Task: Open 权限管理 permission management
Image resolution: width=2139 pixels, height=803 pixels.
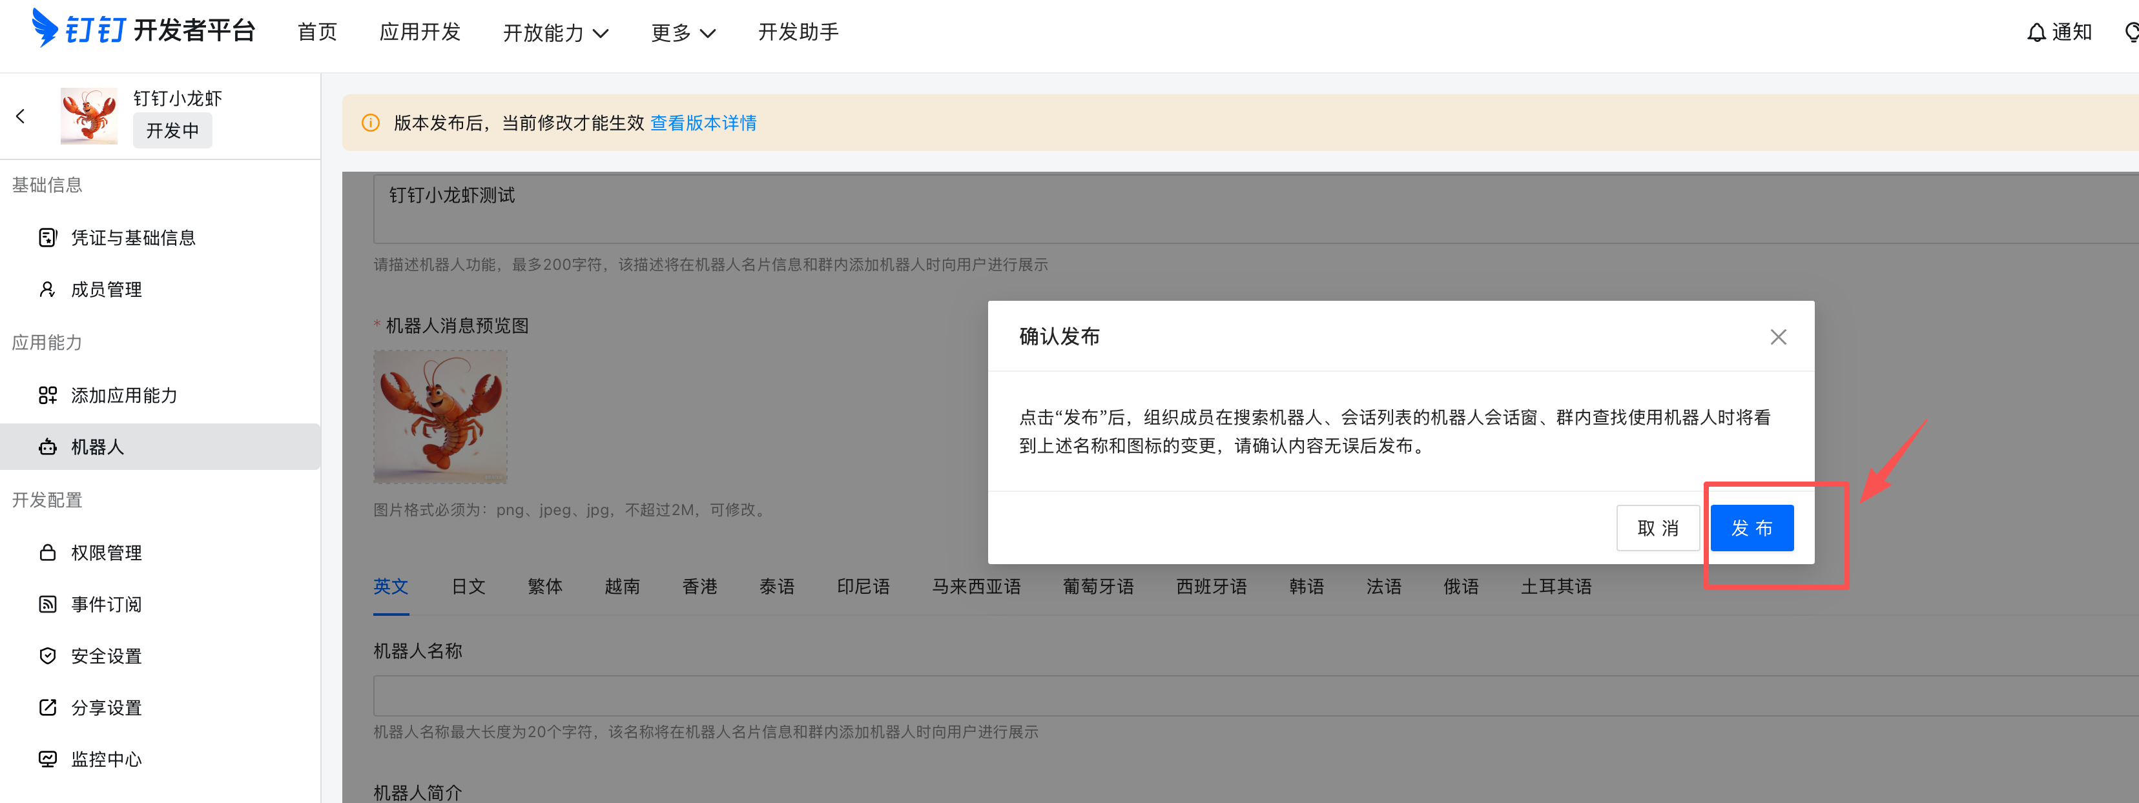Action: [x=105, y=552]
